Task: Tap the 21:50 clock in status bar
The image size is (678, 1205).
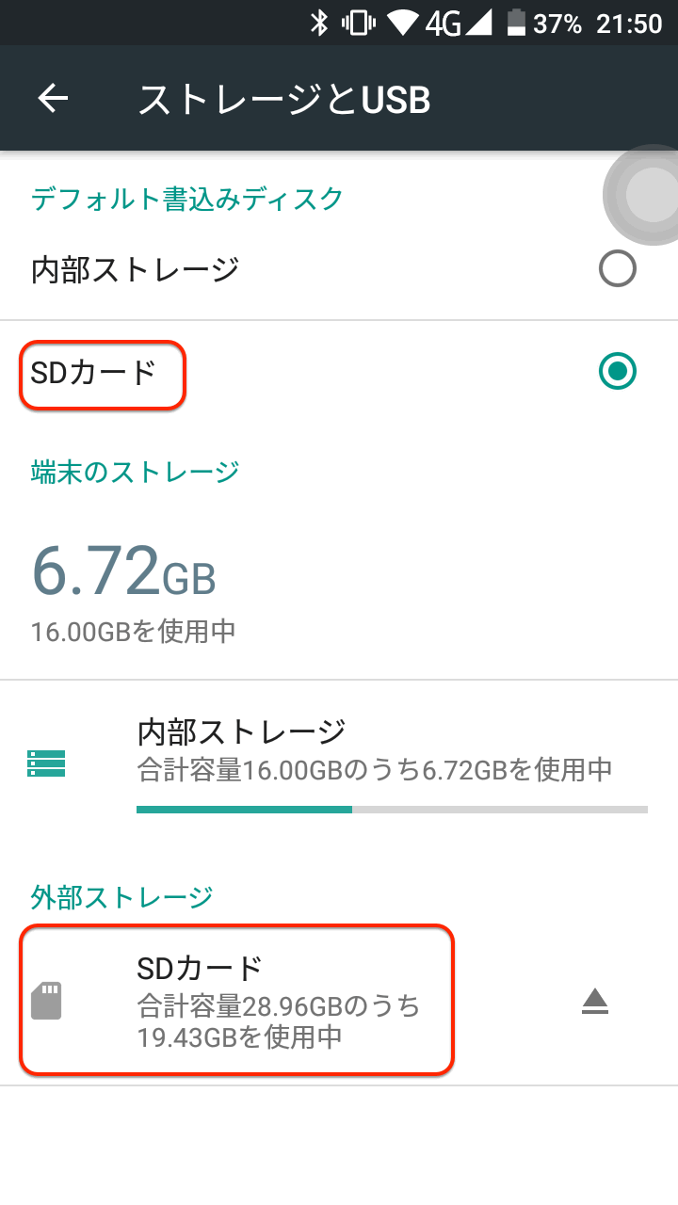Action: pos(629,23)
